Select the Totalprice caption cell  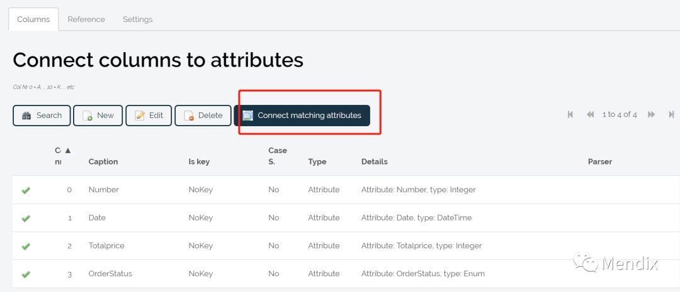point(106,246)
